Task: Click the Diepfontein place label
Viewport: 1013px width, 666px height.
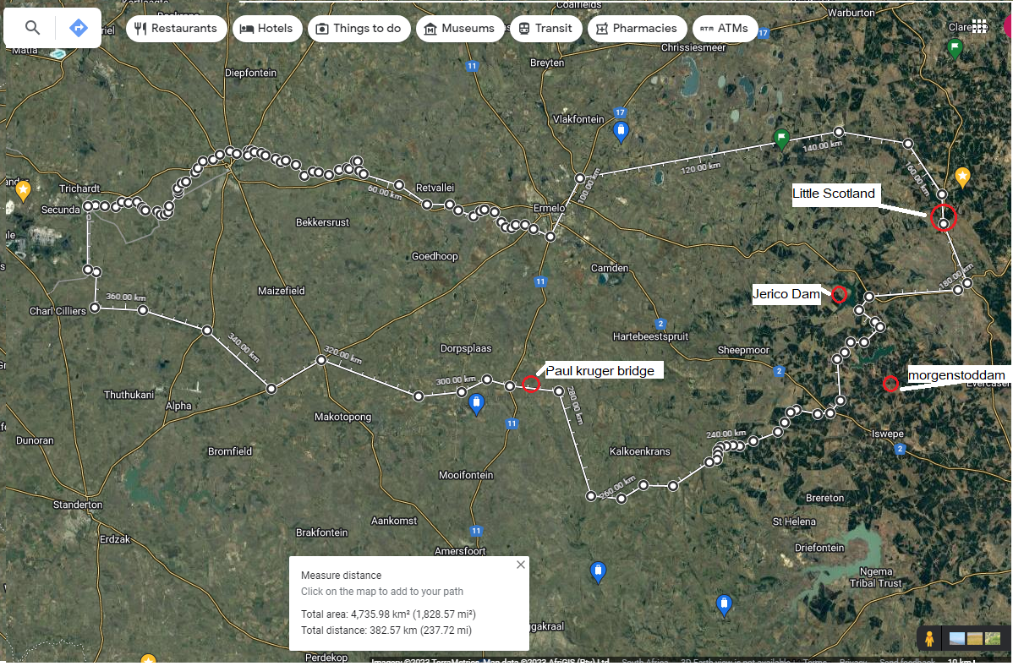Action: [x=250, y=73]
